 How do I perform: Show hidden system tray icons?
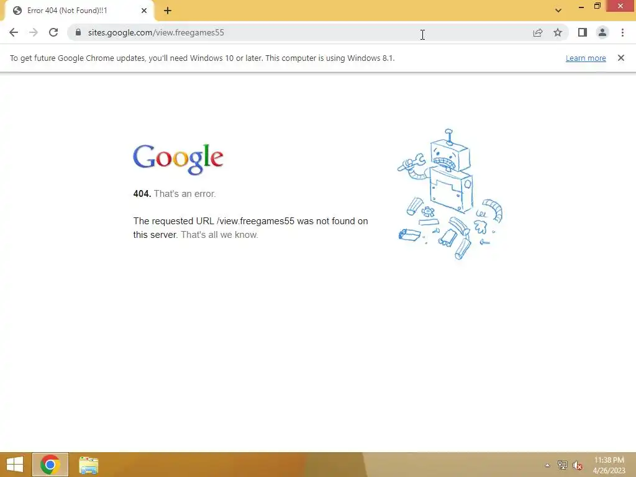[x=548, y=465]
